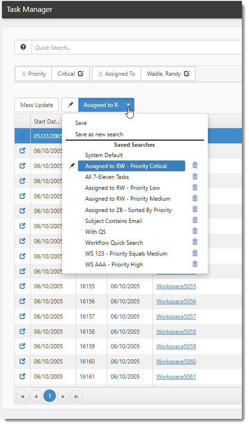Remove the Priority filter with its X

coord(24,74)
